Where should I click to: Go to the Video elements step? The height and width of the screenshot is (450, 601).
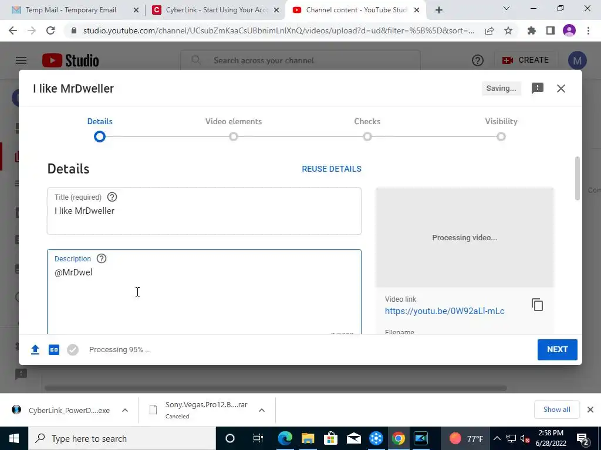[x=234, y=129]
